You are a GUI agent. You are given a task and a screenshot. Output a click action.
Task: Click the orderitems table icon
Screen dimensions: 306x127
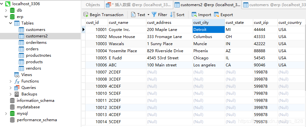(21, 43)
